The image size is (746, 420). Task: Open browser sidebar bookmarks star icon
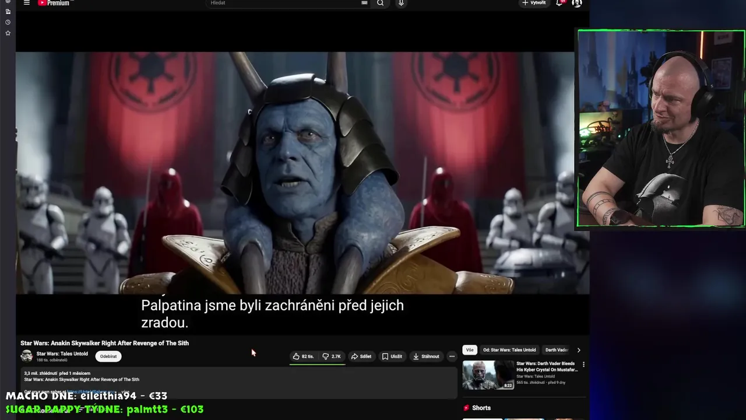click(x=8, y=33)
